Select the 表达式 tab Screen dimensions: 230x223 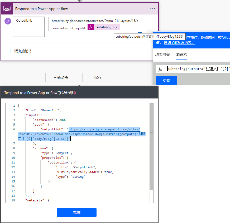tap(181, 54)
